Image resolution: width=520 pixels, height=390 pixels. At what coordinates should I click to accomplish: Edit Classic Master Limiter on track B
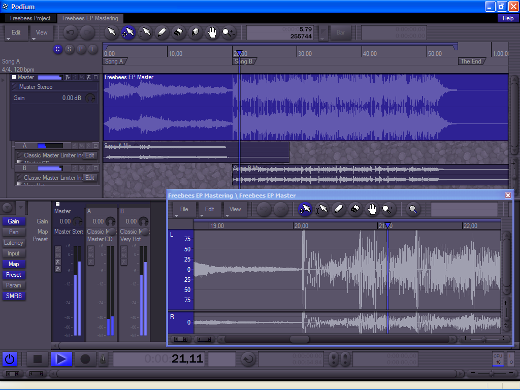tap(89, 178)
